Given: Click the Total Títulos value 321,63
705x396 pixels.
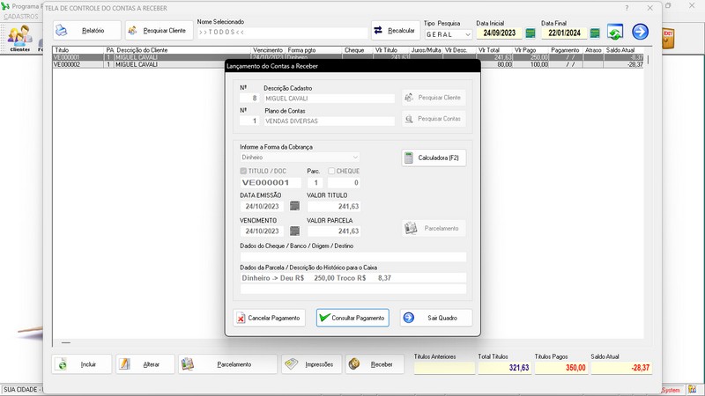Looking at the screenshot, I should (x=504, y=368).
